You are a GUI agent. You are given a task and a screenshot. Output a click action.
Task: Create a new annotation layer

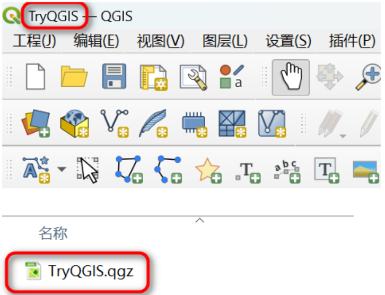pos(36,169)
